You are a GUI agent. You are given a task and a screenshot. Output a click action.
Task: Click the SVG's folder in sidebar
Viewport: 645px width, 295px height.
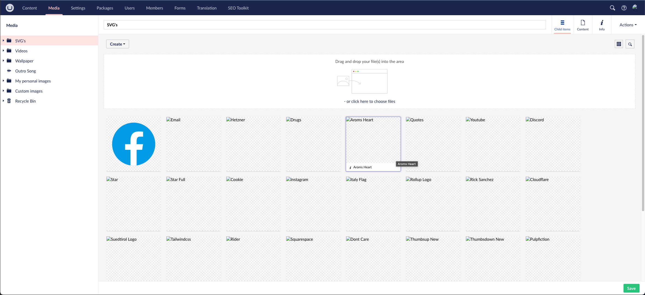20,40
